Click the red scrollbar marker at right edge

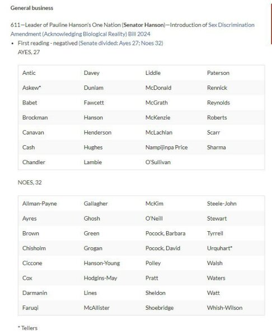coord(271,24)
